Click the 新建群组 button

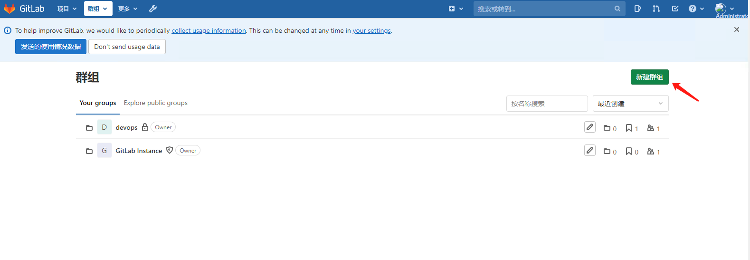coord(649,77)
